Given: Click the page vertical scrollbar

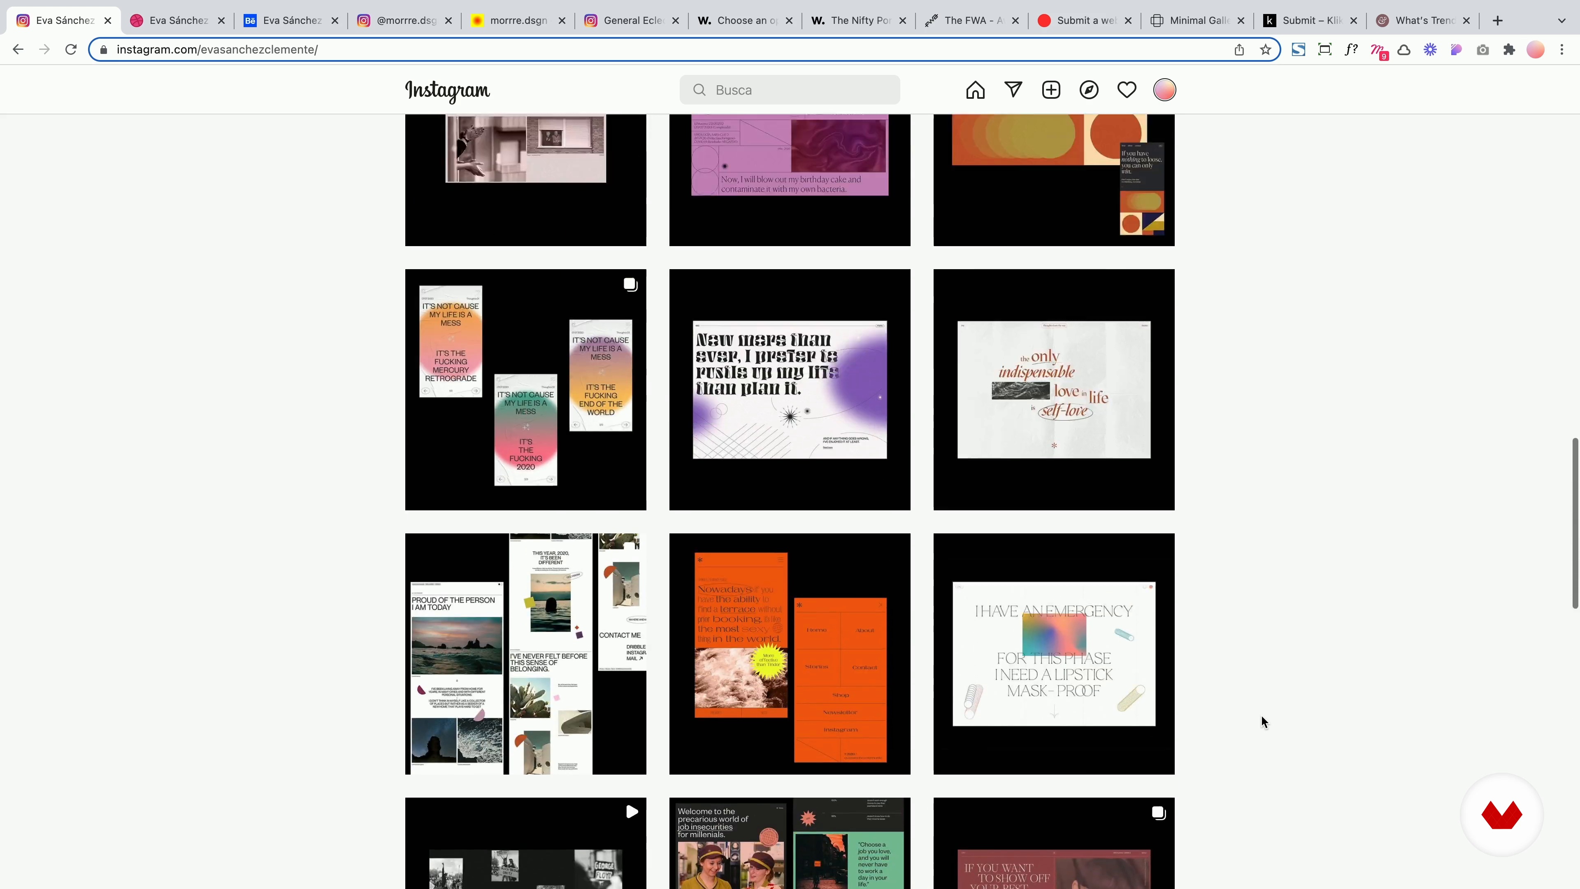Looking at the screenshot, I should (x=1575, y=523).
